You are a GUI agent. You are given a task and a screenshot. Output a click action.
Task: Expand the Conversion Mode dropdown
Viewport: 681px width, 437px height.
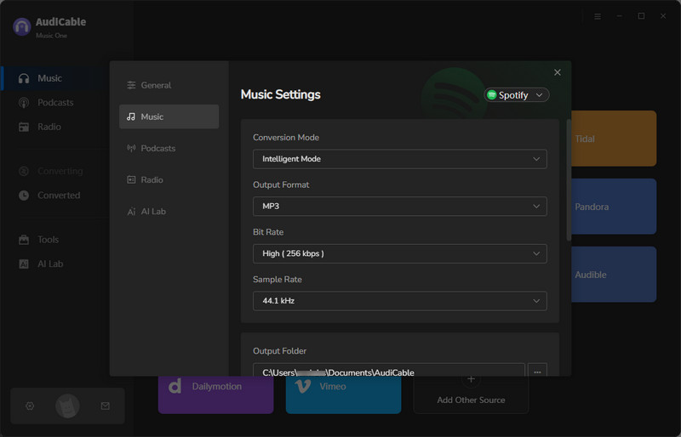click(x=399, y=159)
